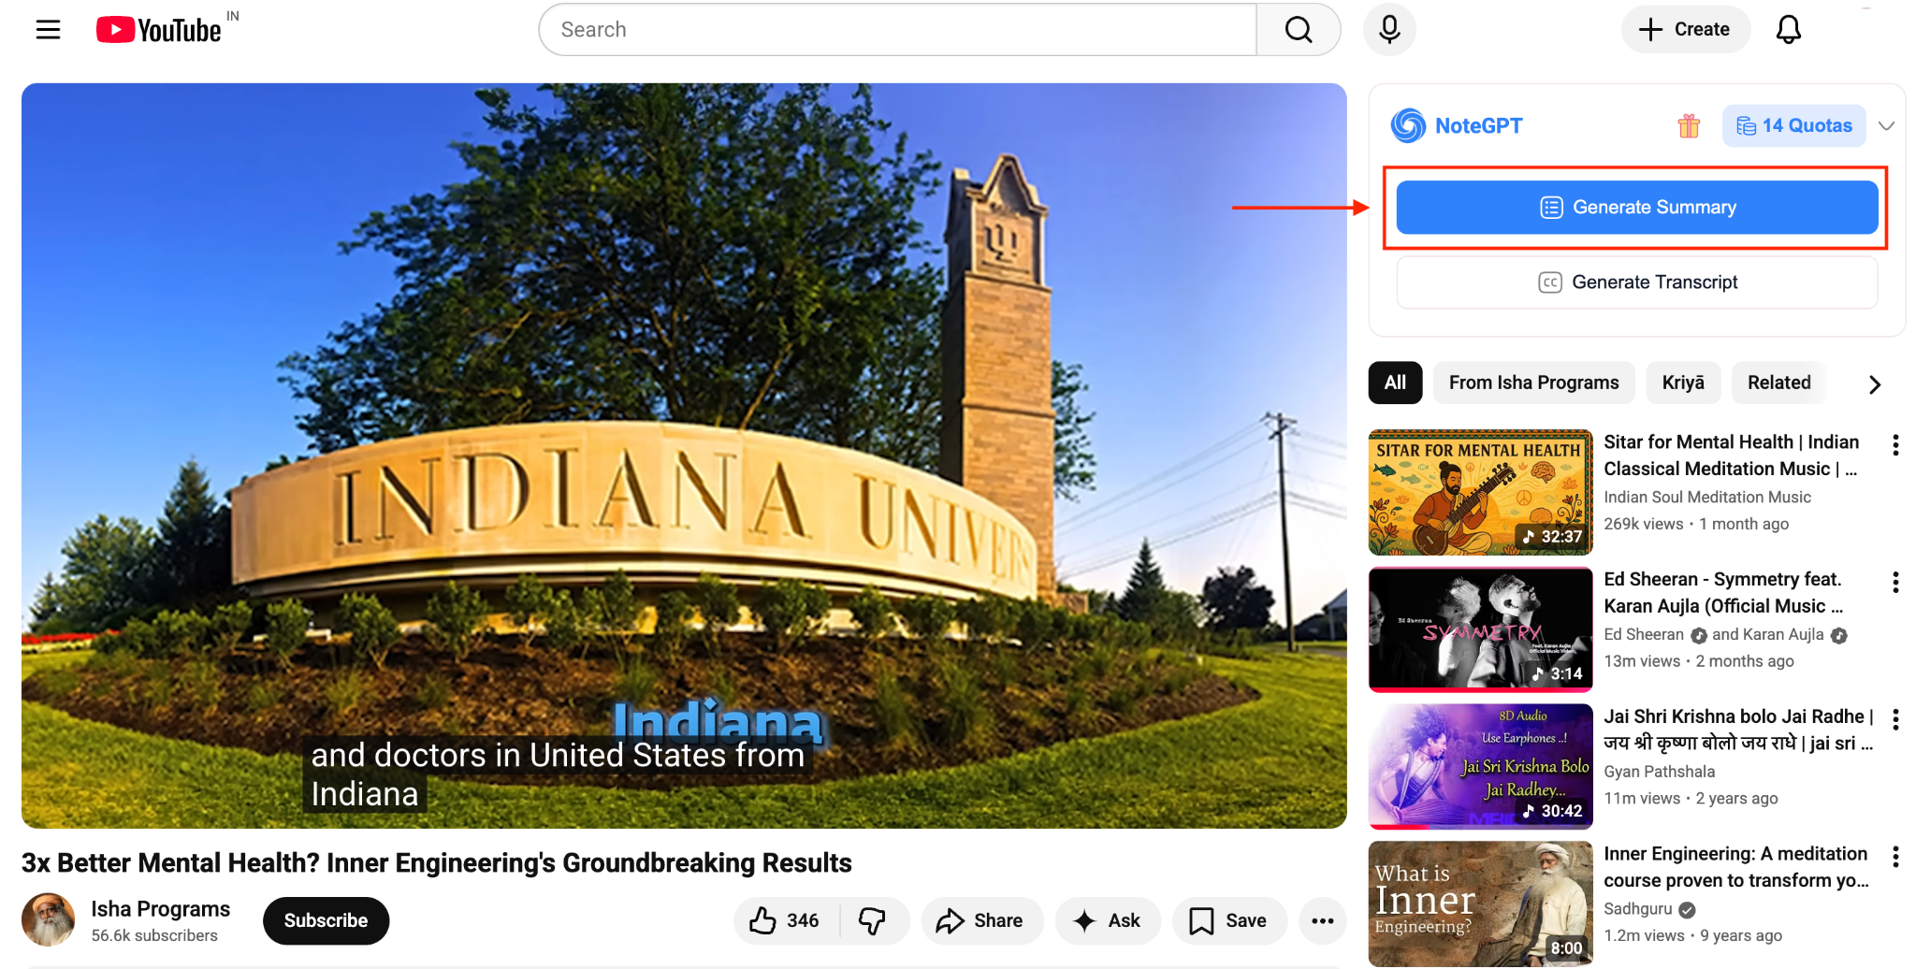Open Jai Sri Krishna Bolo thumbnail
The height and width of the screenshot is (969, 1916).
click(1480, 767)
